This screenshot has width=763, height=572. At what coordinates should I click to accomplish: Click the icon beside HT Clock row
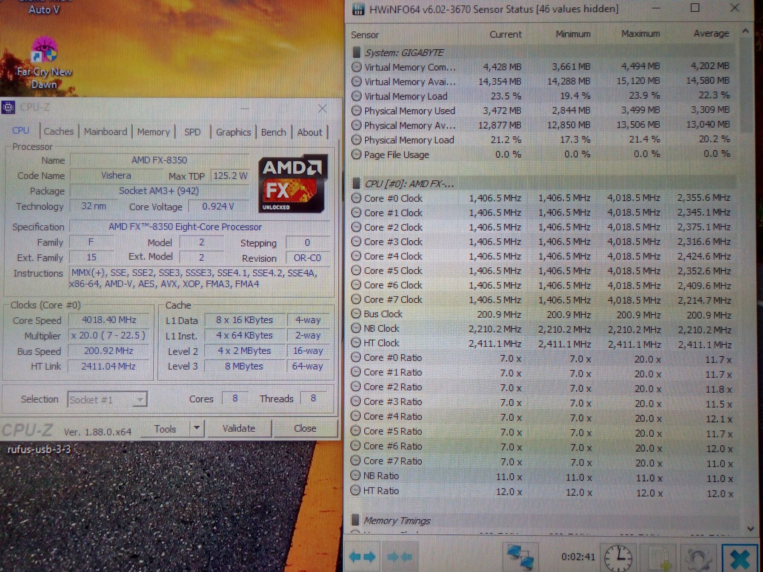tap(356, 343)
